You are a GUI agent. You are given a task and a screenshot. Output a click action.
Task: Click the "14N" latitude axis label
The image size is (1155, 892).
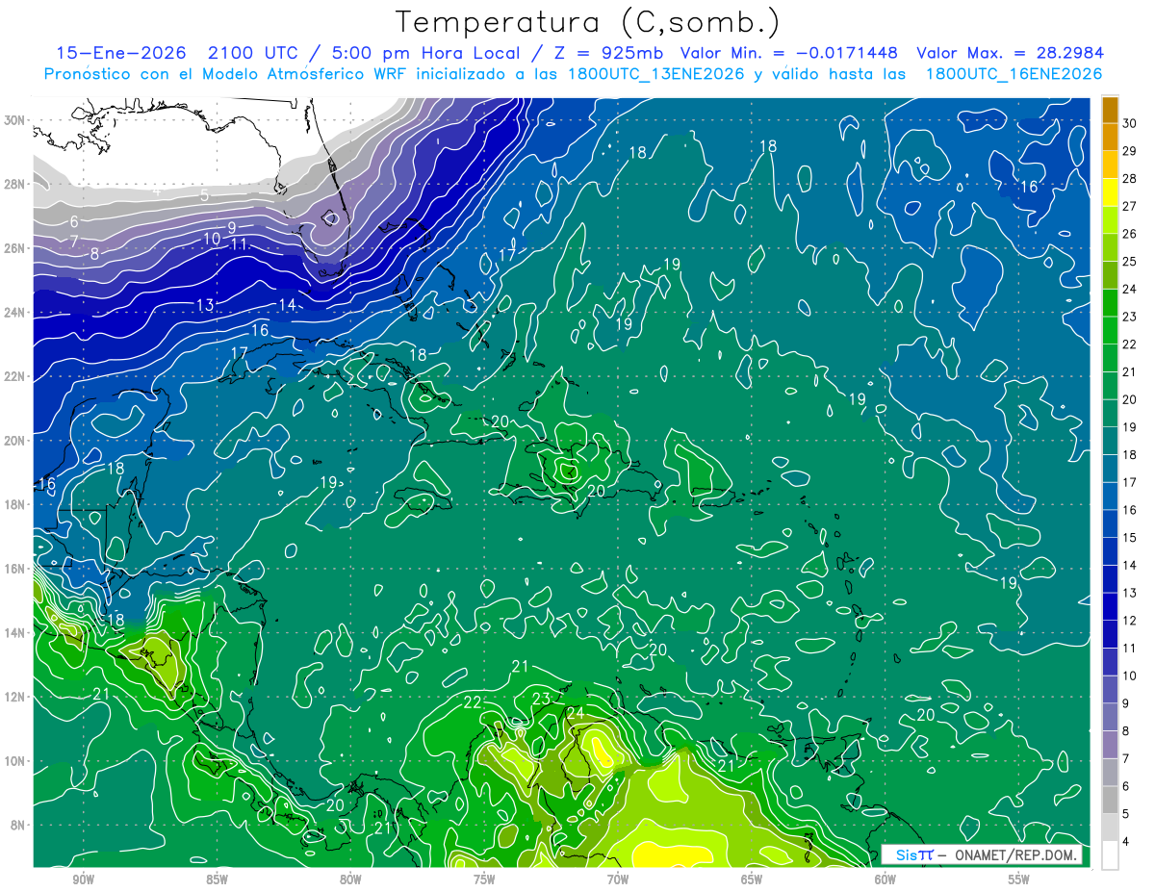pos(14,633)
